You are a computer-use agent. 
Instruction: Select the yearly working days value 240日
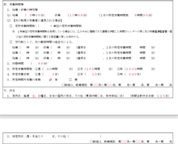(x=134, y=74)
